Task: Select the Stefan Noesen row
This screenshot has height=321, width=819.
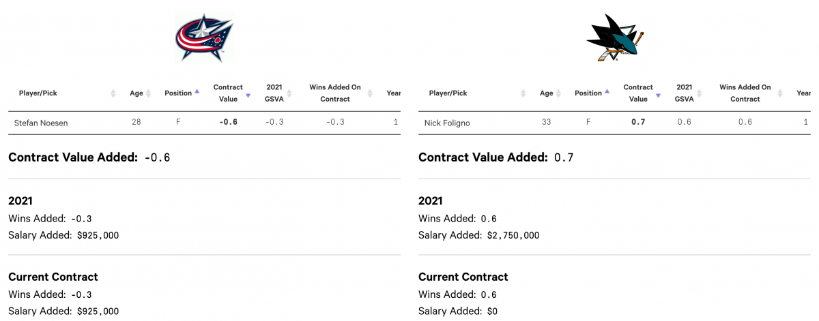Action: 204,123
